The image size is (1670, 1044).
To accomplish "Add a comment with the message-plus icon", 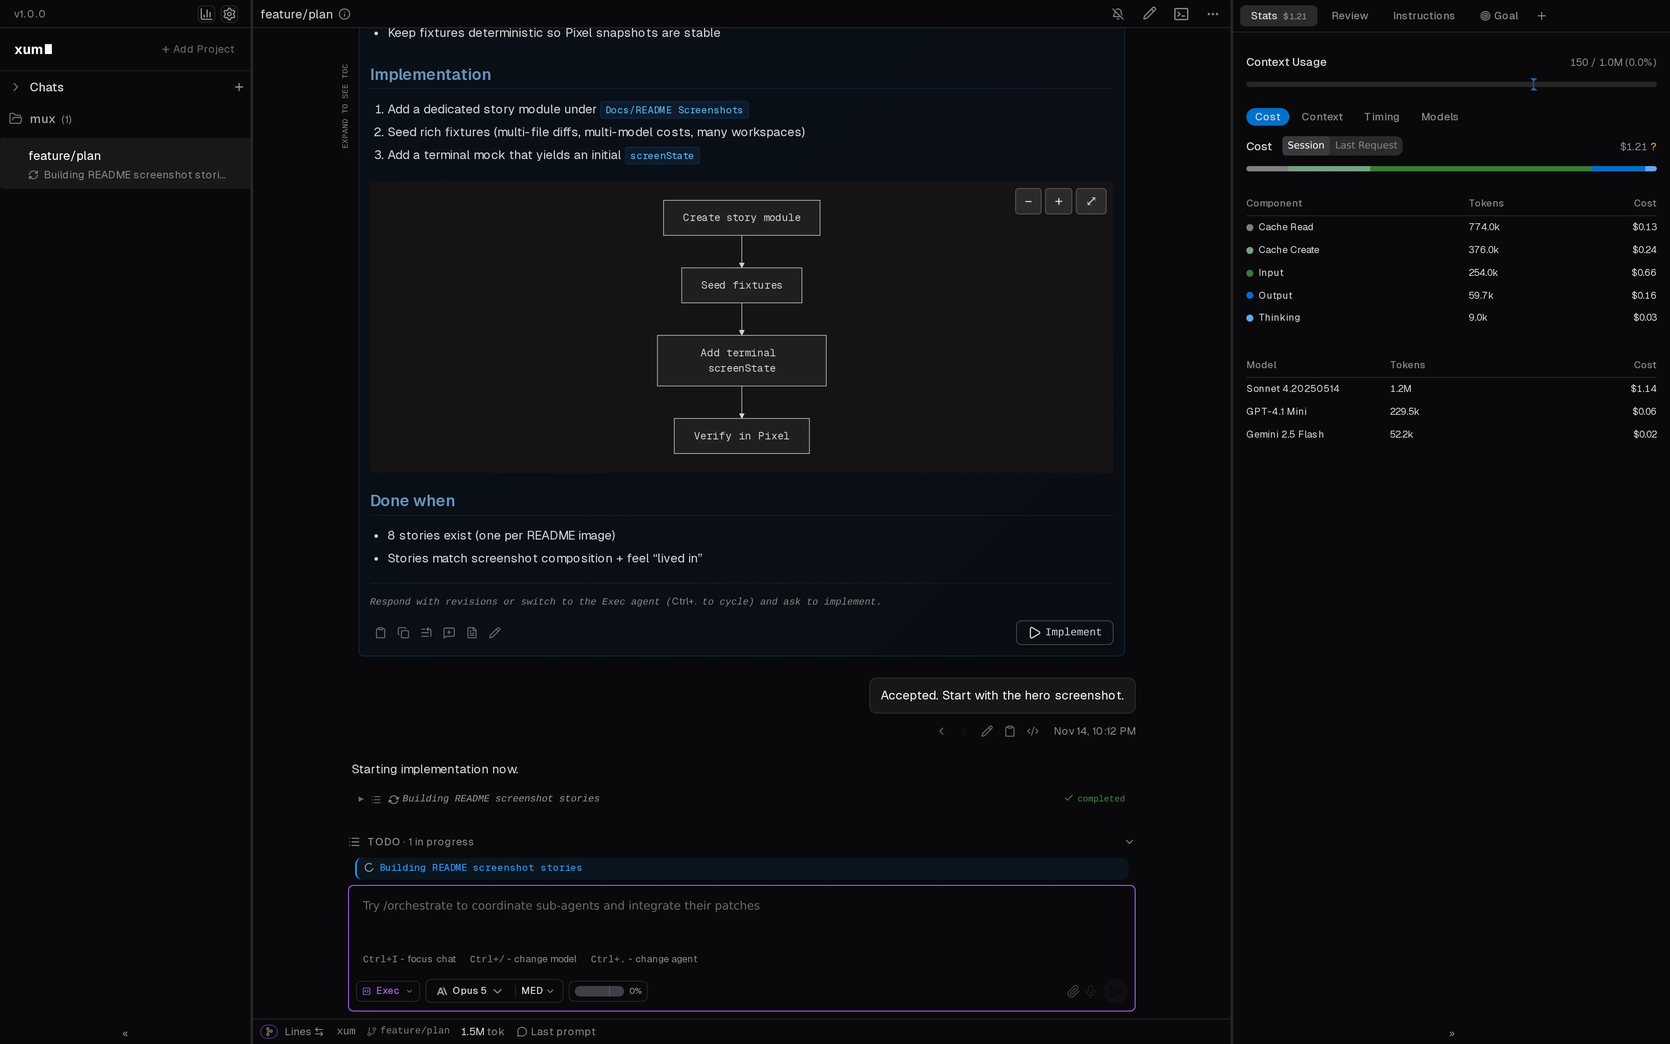I will [x=449, y=632].
